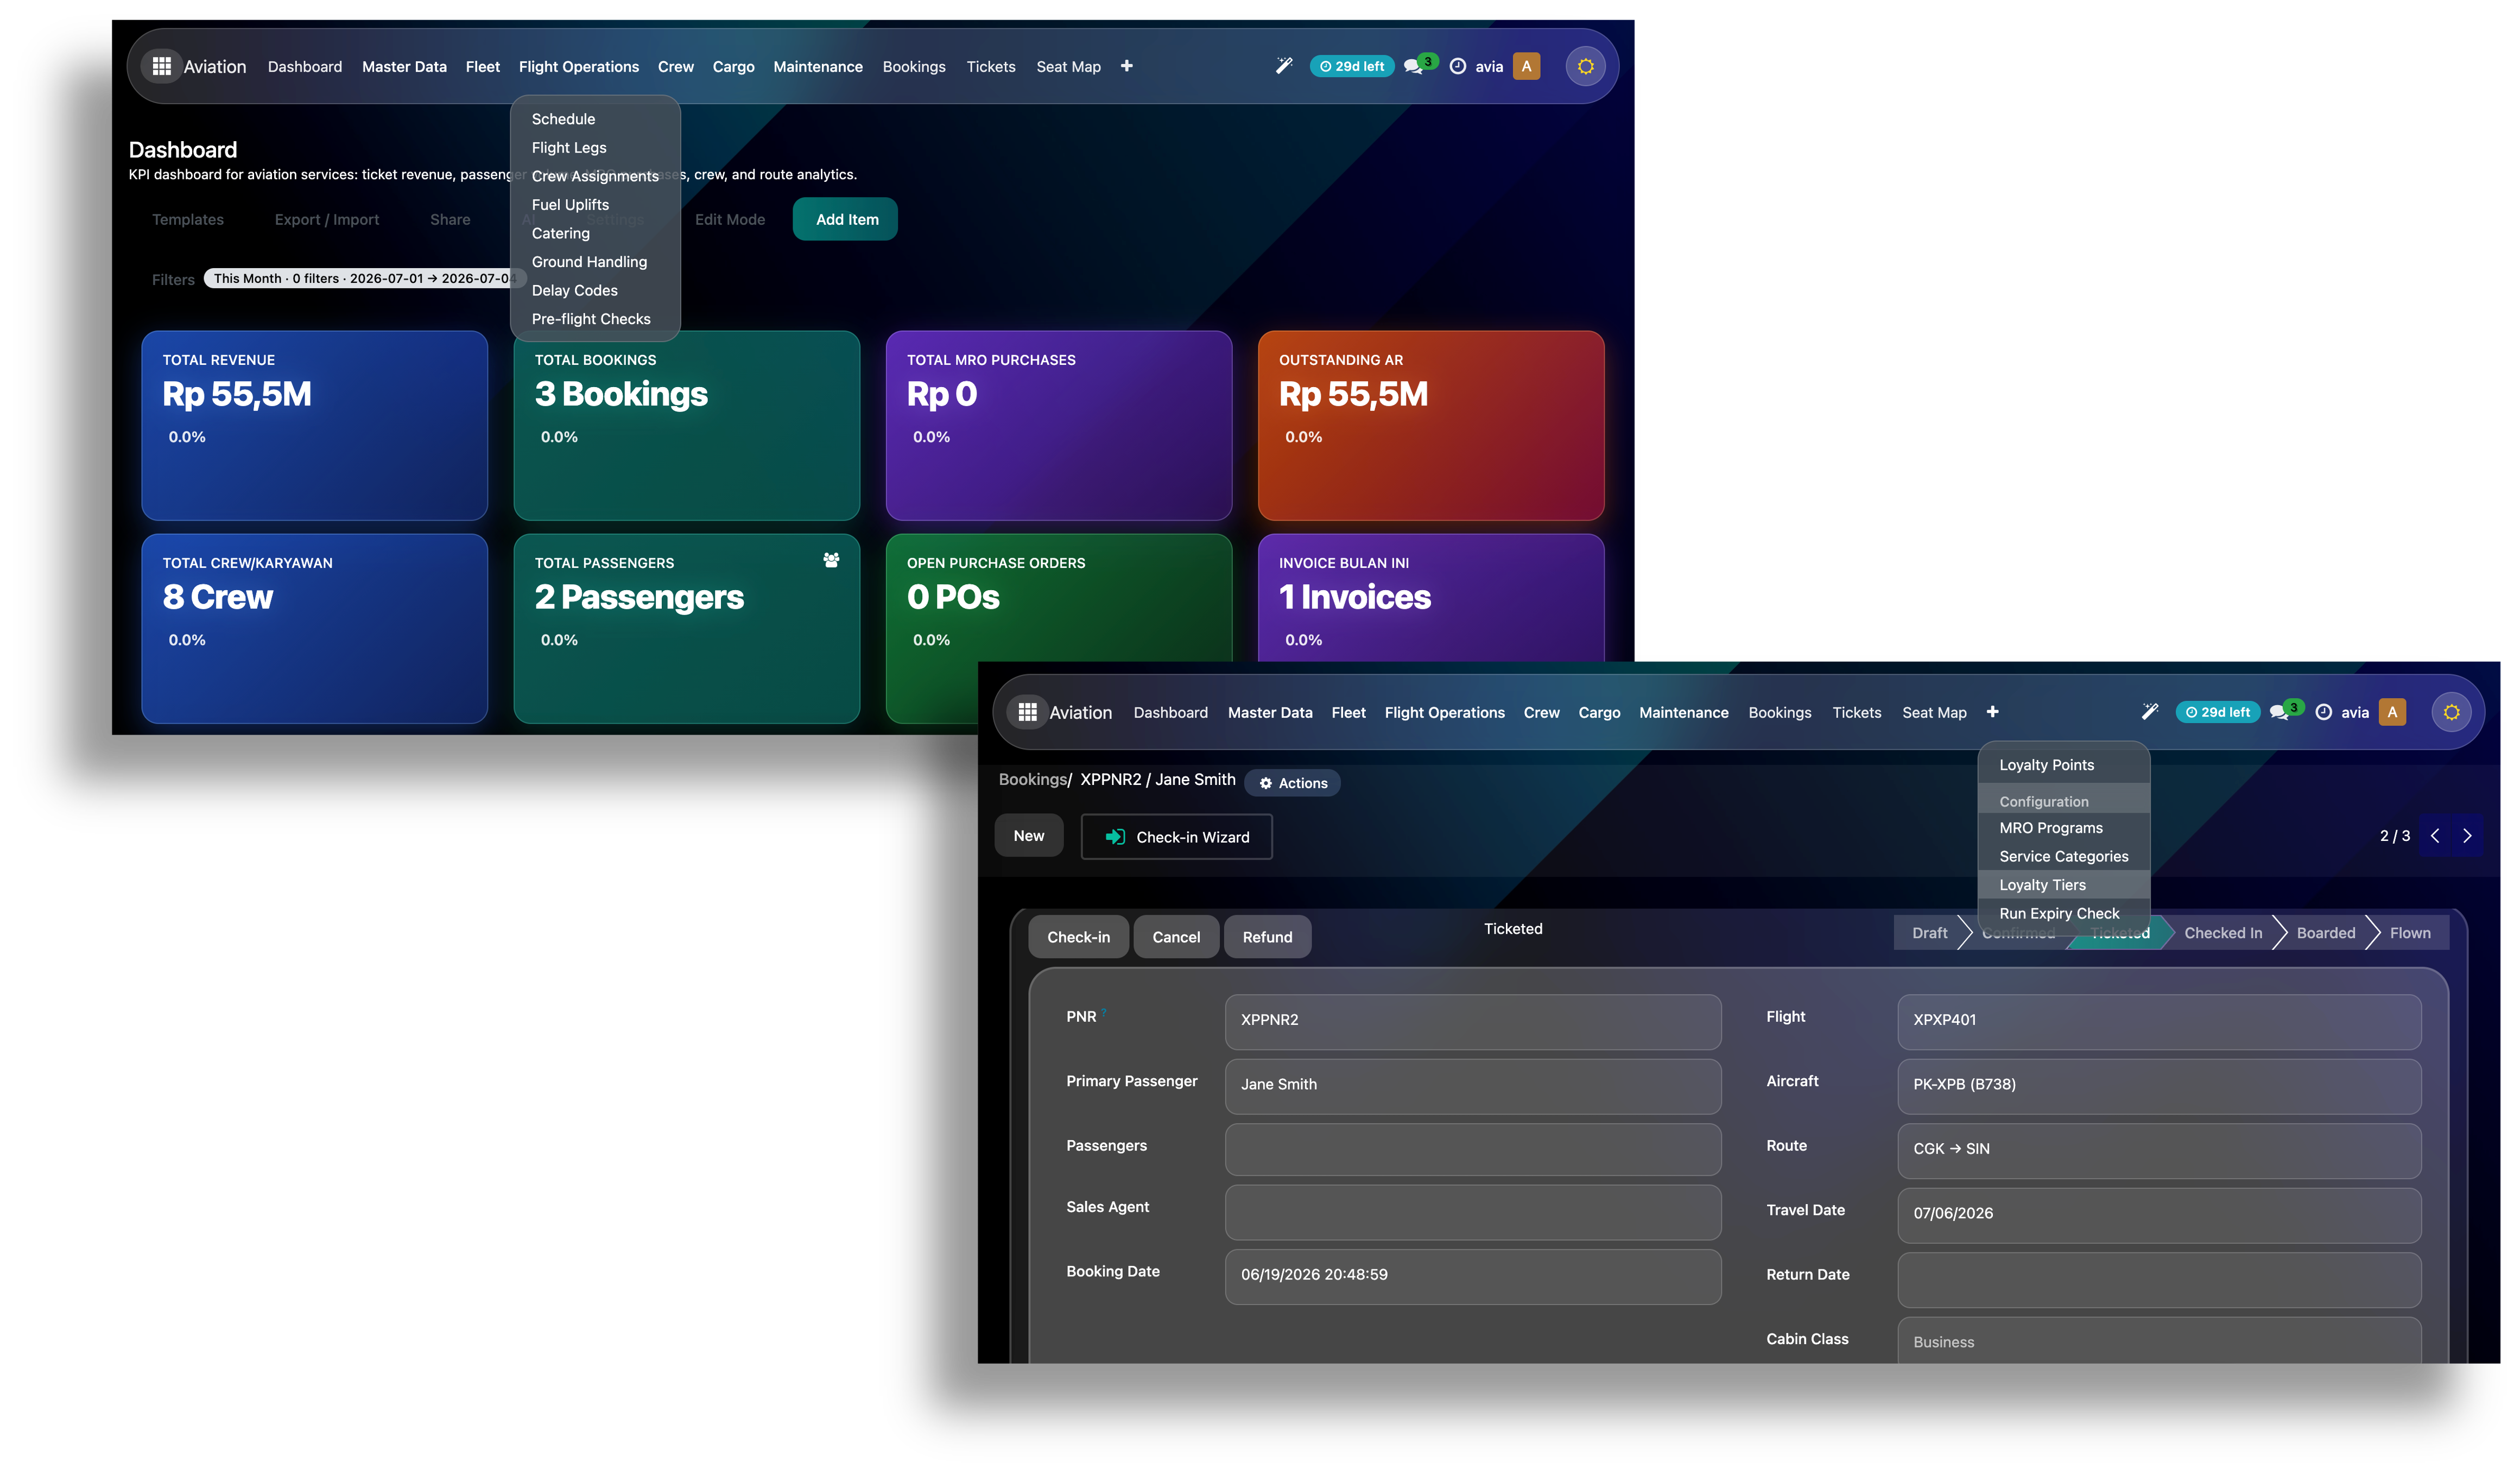Click the New booking button
Viewport: 2520px width, 1475px height.
pyautogui.click(x=1029, y=836)
